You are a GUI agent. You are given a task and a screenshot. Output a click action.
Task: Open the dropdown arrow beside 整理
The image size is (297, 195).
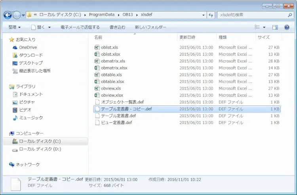19,27
